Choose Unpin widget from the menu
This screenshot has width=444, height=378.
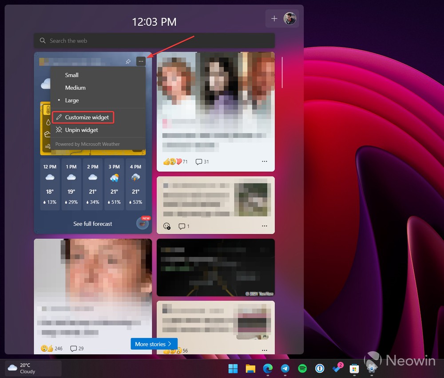tap(81, 130)
